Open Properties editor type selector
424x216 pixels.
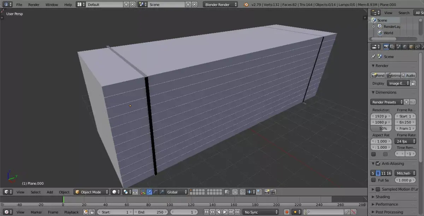376,47
